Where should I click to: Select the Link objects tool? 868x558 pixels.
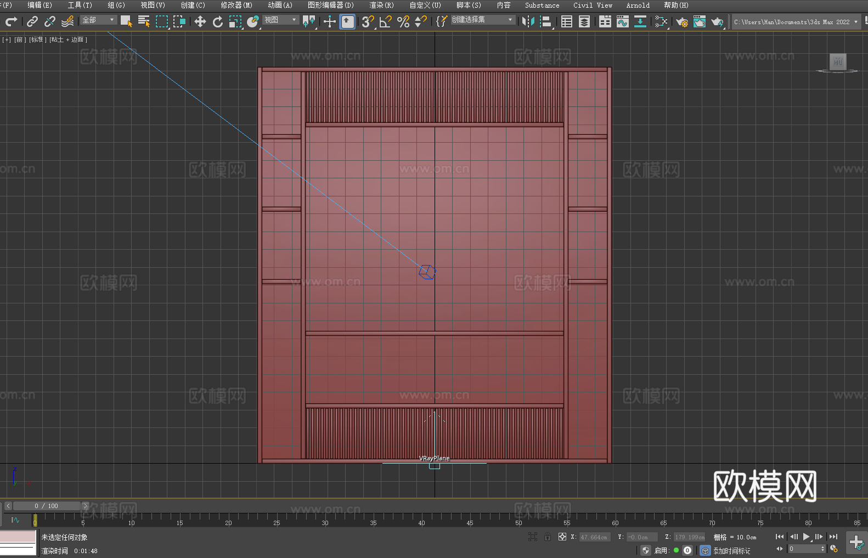click(32, 21)
